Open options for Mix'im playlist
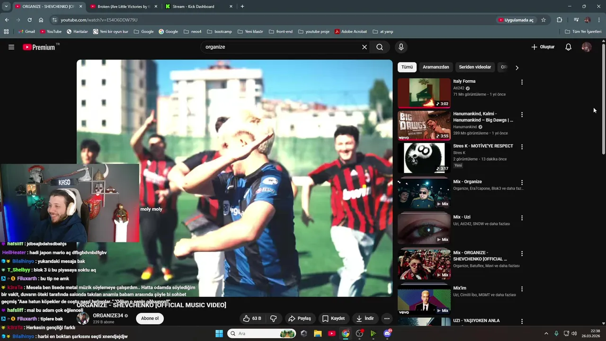This screenshot has width=606, height=341. [x=522, y=289]
